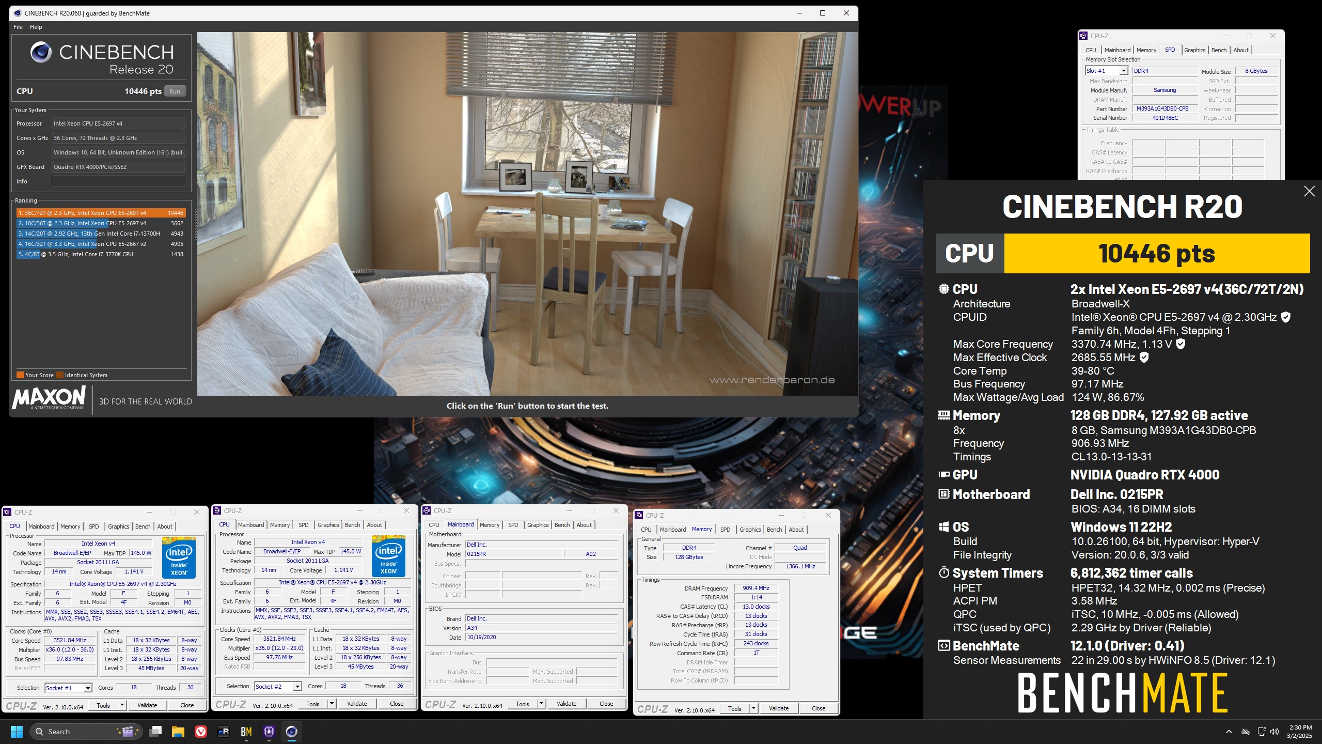Click the clapperboard search highlight icon
The image size is (1322, 744).
click(127, 731)
